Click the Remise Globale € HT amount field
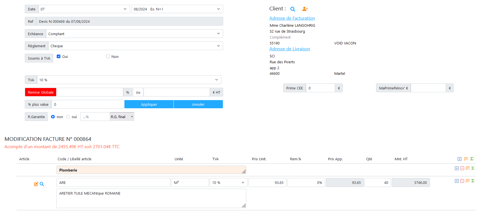Viewport: 492px width, 212px height. (177, 92)
